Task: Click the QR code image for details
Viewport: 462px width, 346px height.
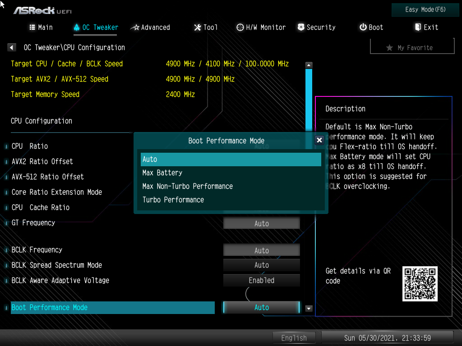Action: click(420, 284)
